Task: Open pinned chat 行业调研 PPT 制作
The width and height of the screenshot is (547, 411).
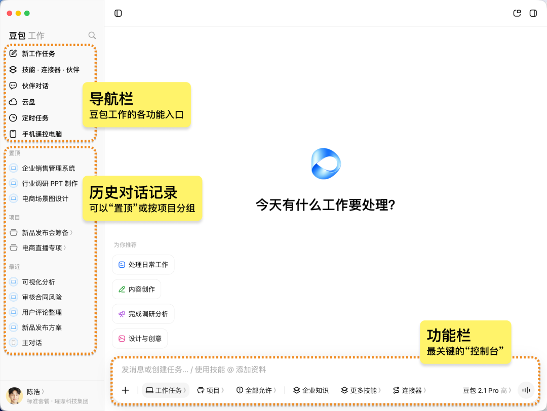Action: coord(51,183)
